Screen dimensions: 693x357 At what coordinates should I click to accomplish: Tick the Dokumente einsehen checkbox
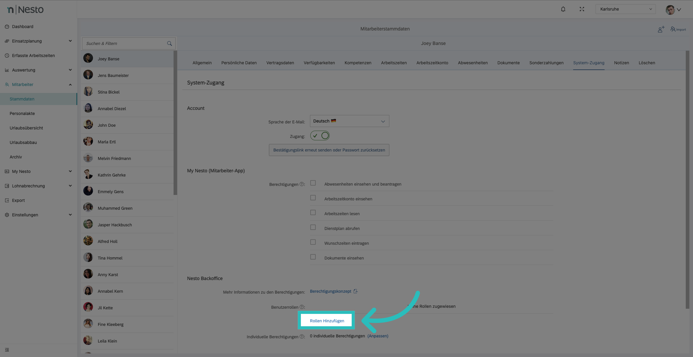pos(313,257)
